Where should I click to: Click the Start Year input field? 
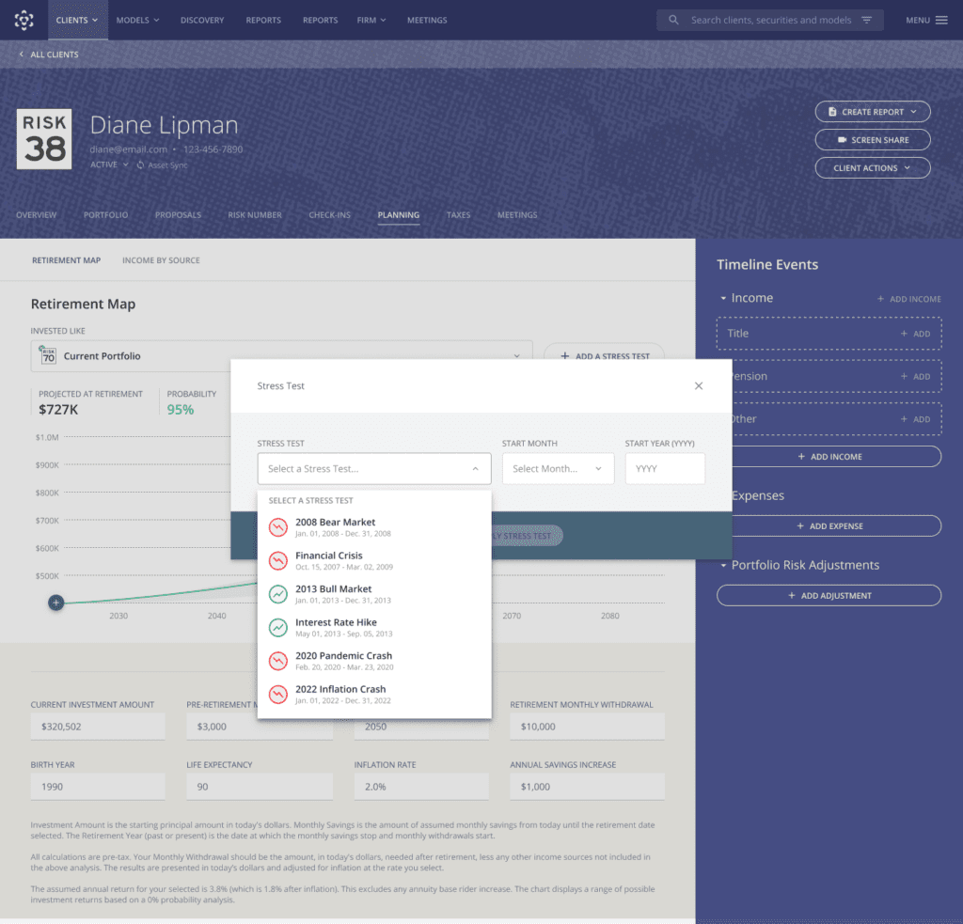665,468
